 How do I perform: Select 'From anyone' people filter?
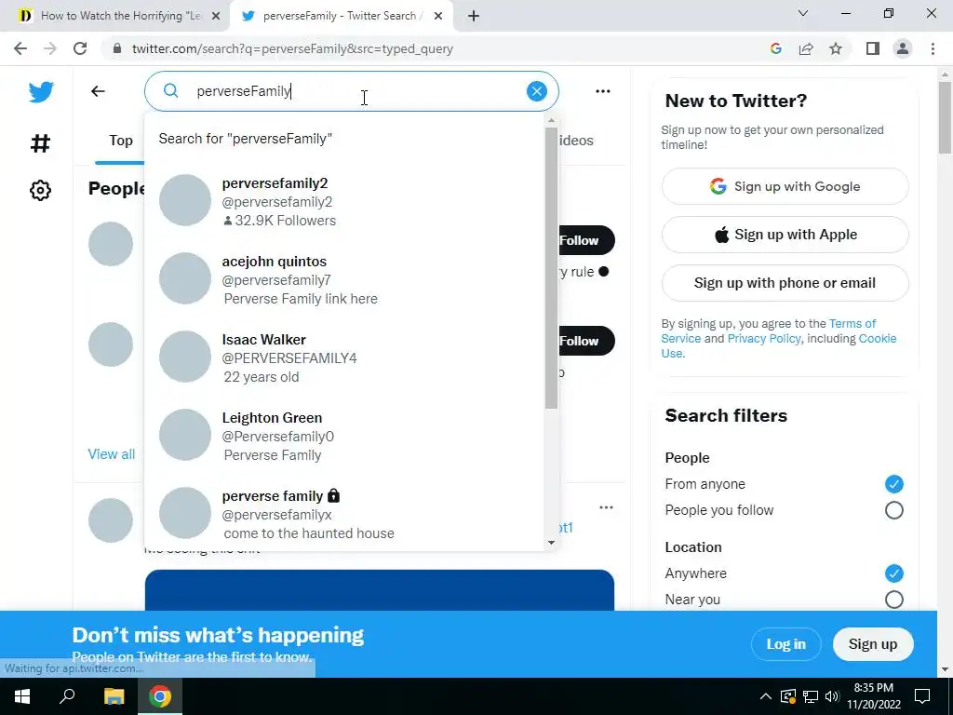(894, 484)
